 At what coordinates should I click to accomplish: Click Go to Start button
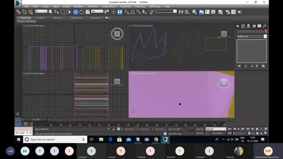click(229, 129)
